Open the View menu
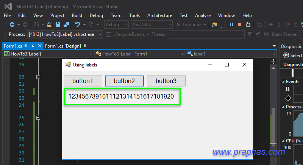This screenshot has width=303, height=165. coord(38,15)
